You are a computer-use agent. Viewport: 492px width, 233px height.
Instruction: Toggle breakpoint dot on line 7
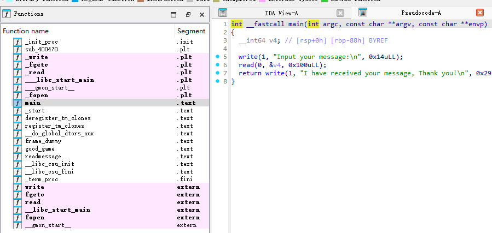[217, 73]
